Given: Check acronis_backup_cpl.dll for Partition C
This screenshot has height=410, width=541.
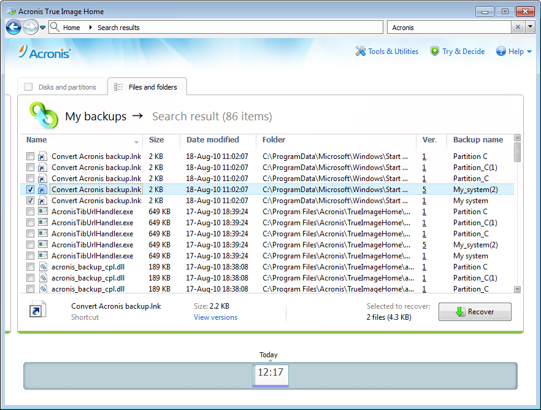Looking at the screenshot, I should coord(31,267).
